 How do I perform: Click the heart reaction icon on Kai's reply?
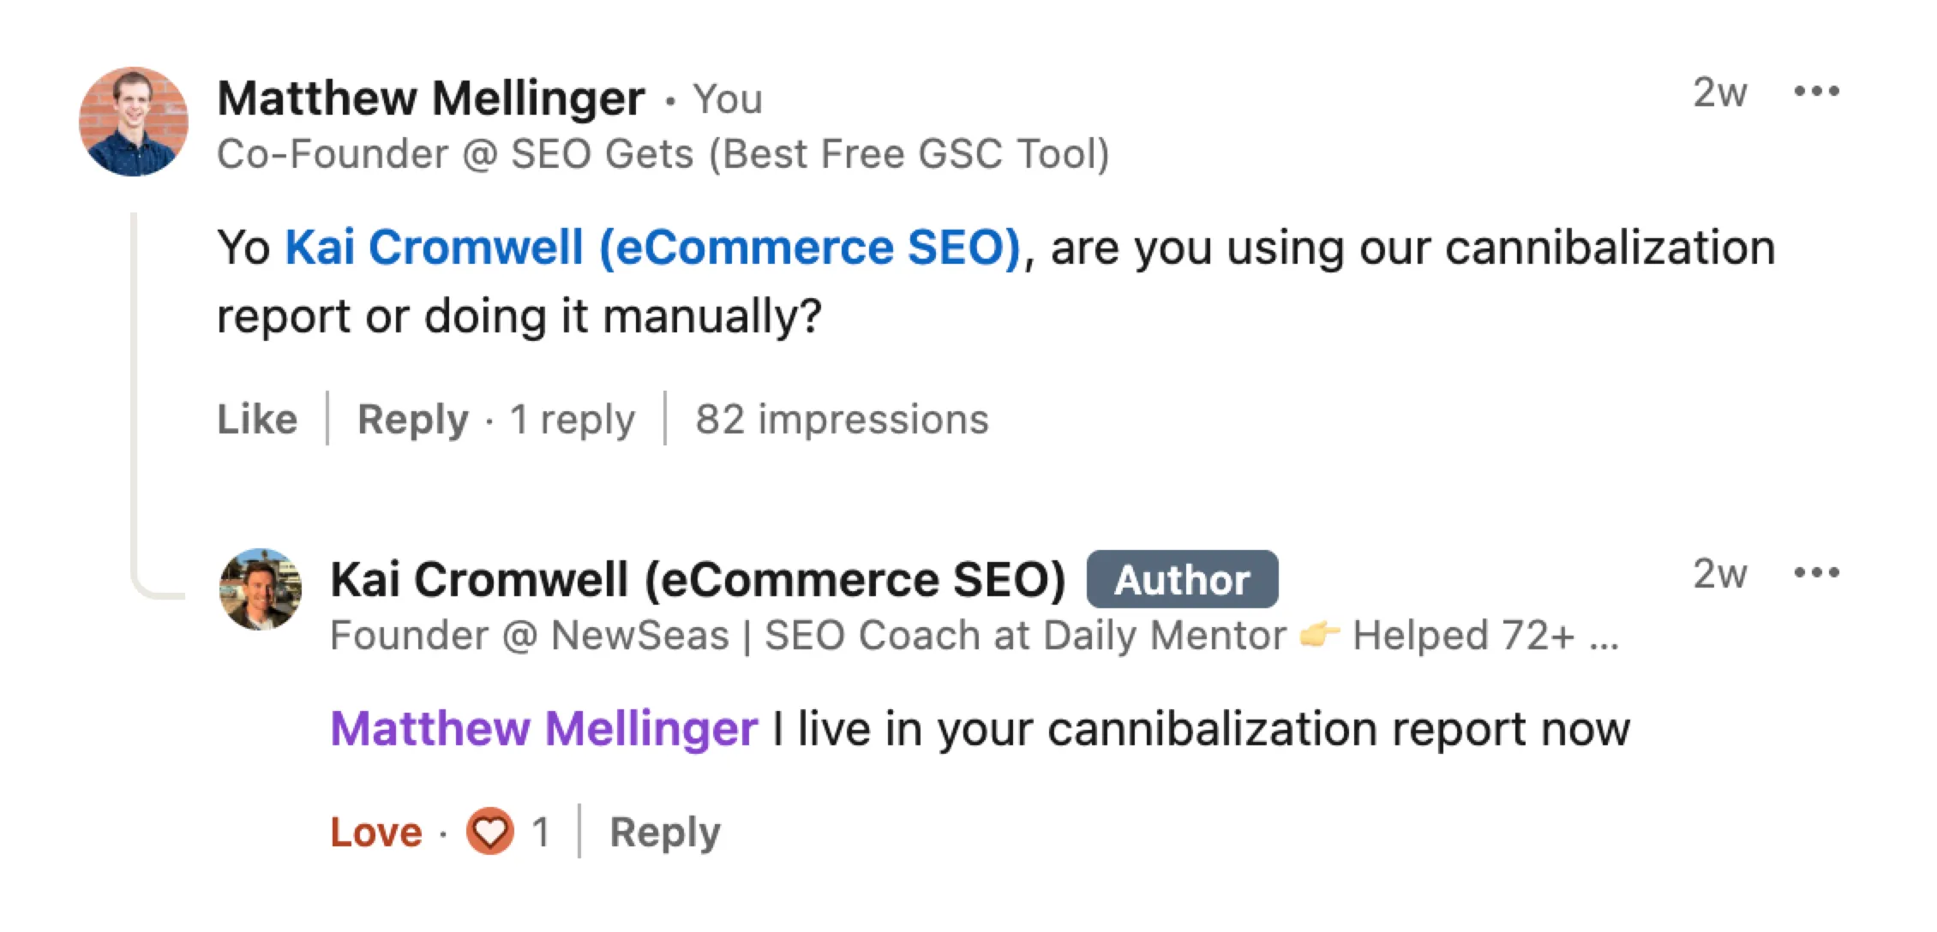point(489,831)
